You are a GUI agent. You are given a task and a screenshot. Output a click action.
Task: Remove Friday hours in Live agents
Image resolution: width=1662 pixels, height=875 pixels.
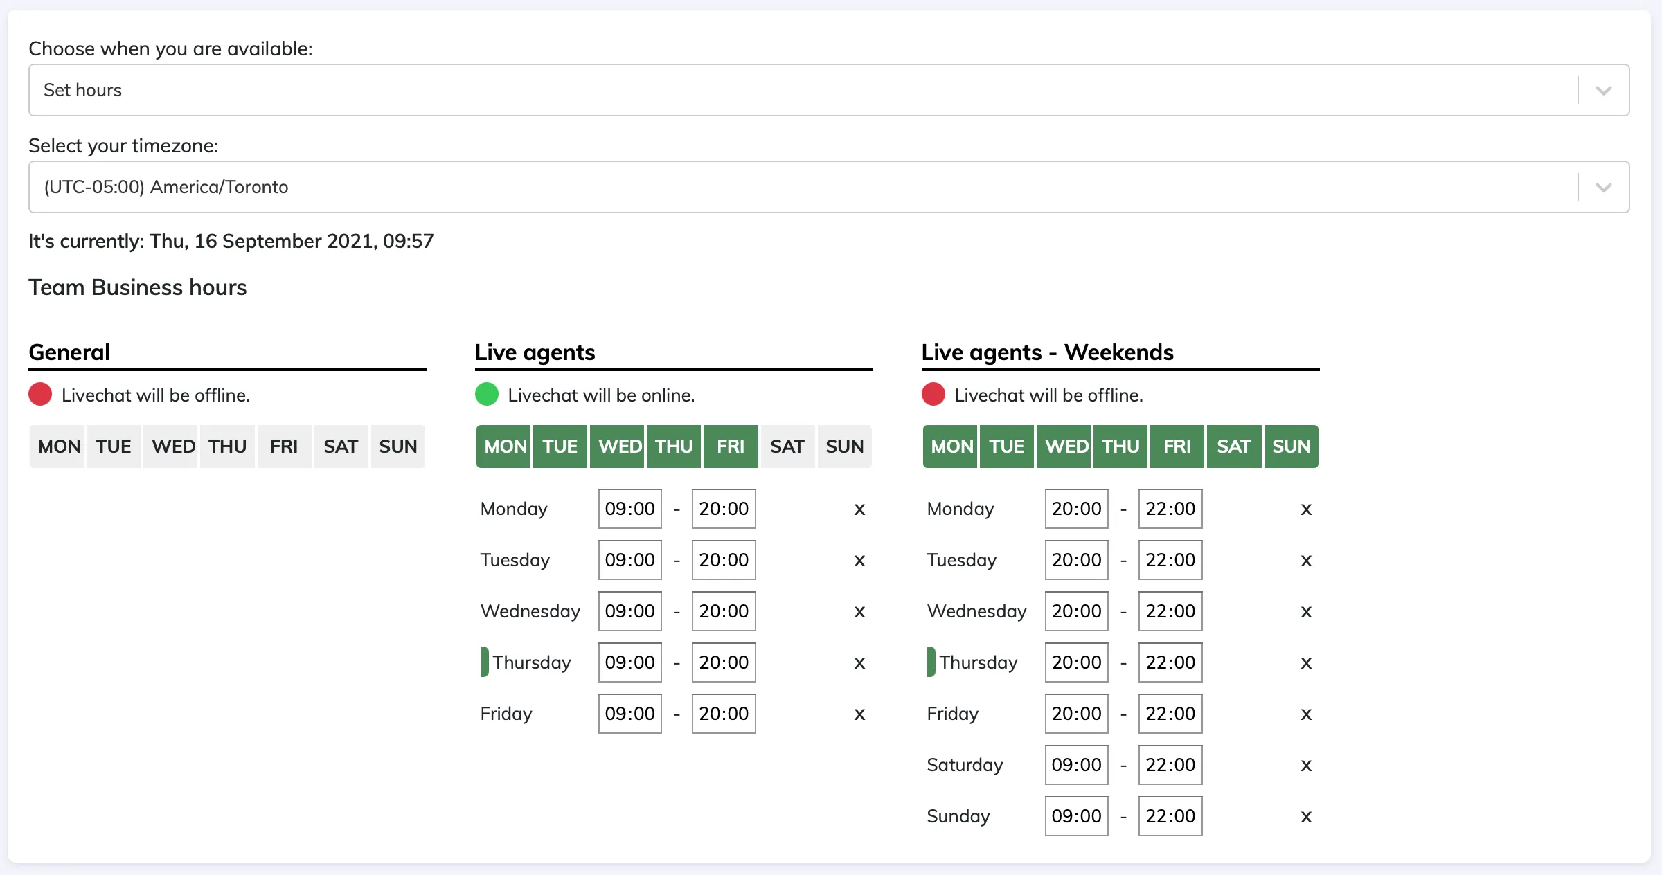pos(859,714)
